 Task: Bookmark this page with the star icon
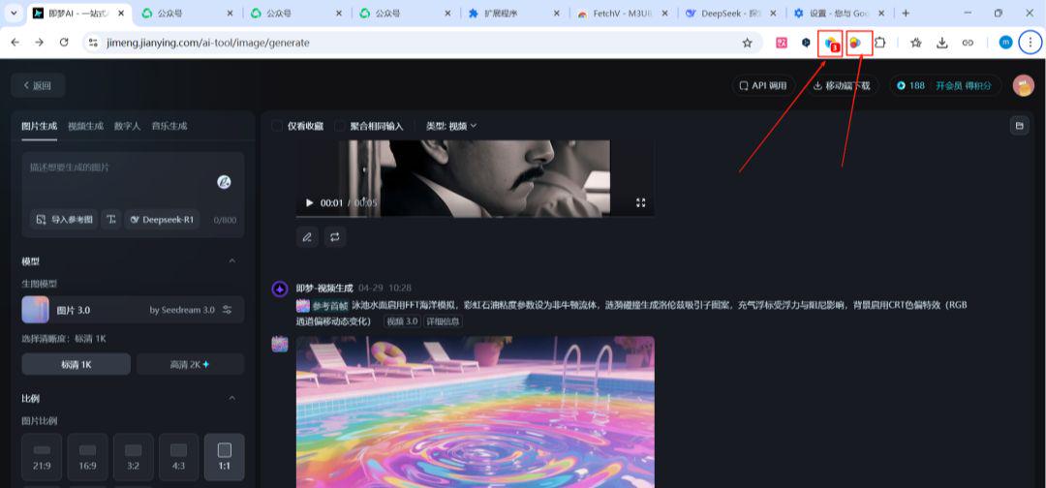point(747,43)
